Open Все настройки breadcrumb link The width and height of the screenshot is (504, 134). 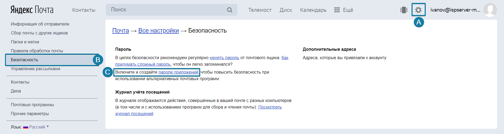(158, 30)
